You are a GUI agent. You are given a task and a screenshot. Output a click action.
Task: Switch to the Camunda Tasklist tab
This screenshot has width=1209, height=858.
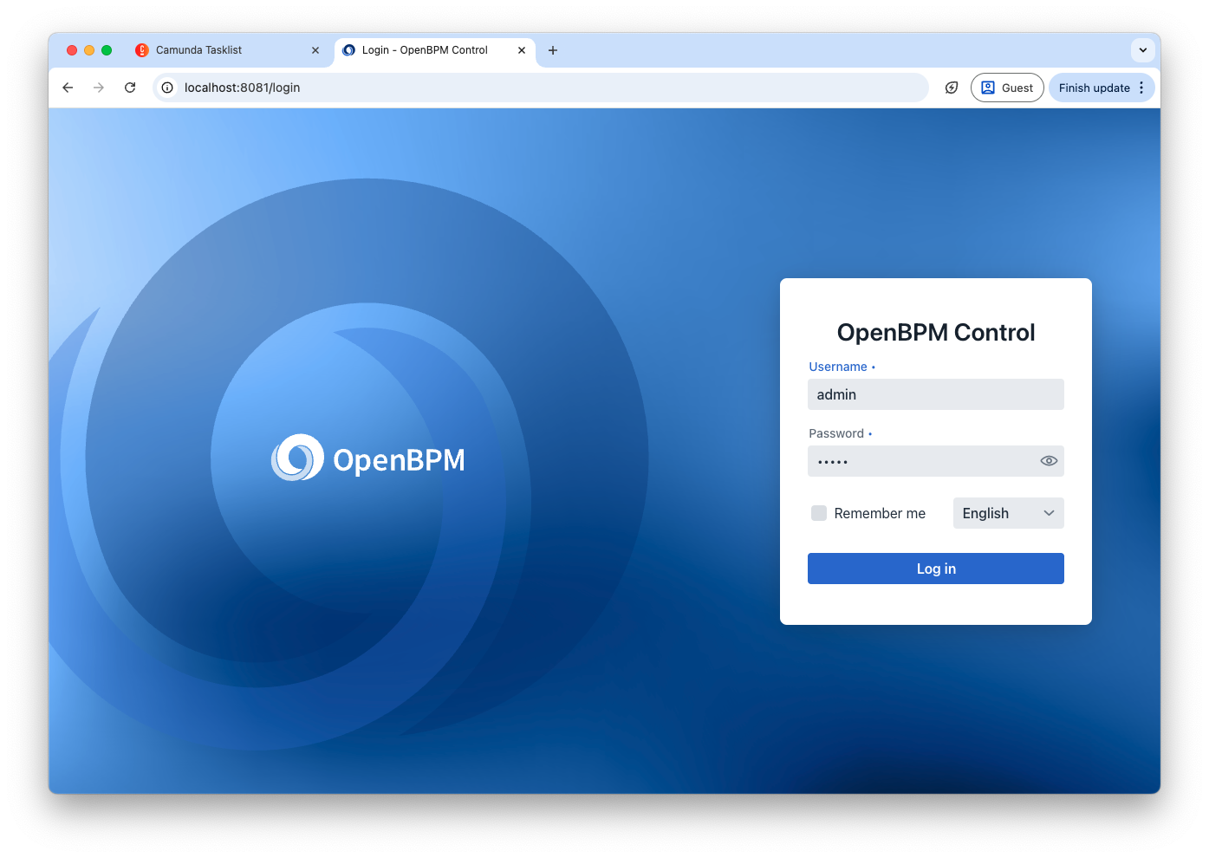229,50
